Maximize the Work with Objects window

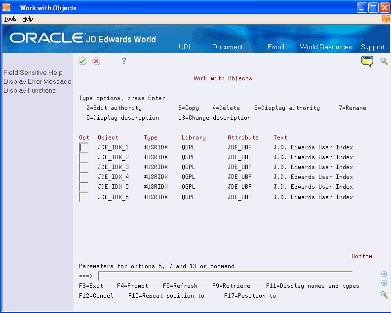373,8
